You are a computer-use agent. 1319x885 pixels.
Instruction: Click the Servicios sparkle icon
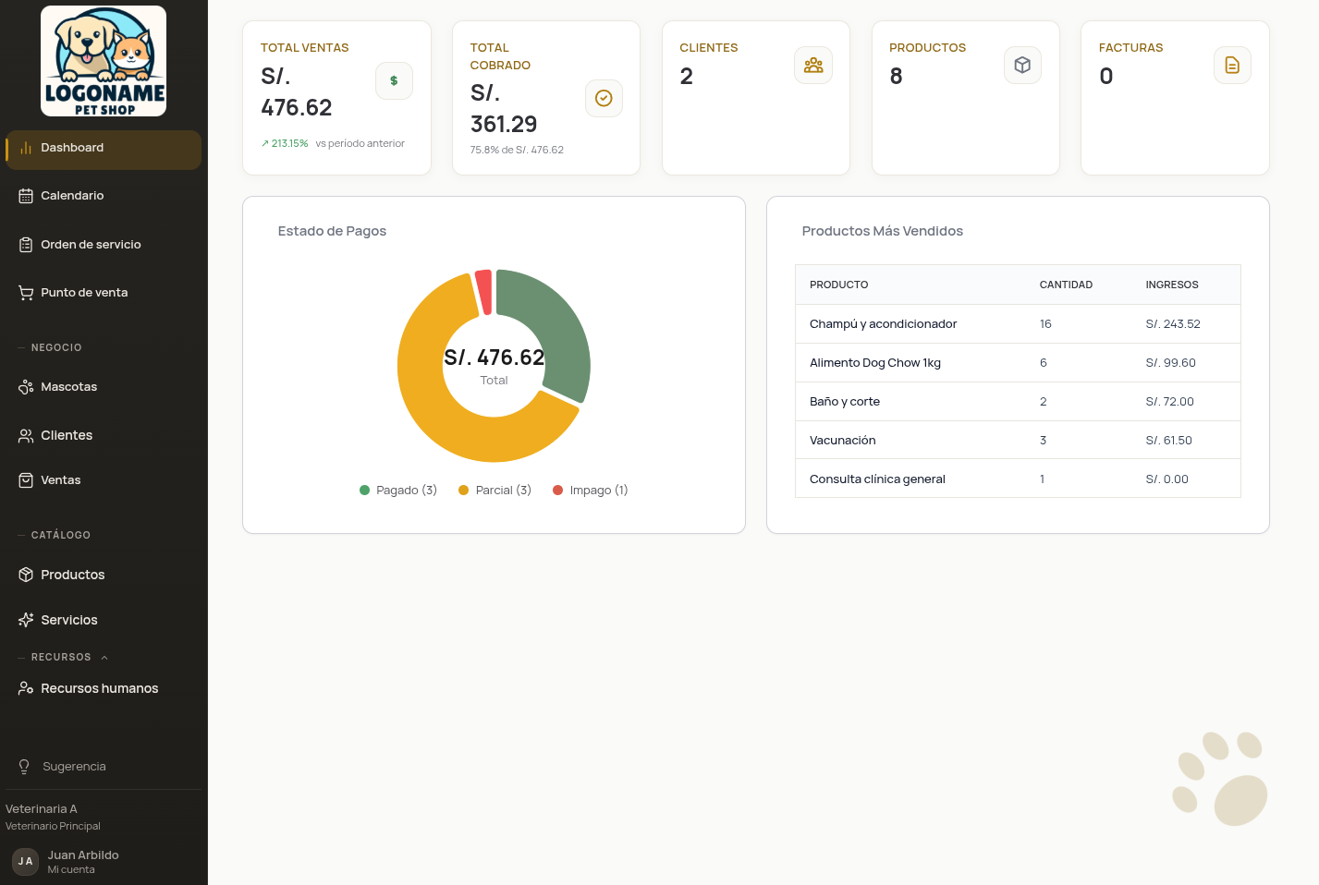(x=26, y=620)
